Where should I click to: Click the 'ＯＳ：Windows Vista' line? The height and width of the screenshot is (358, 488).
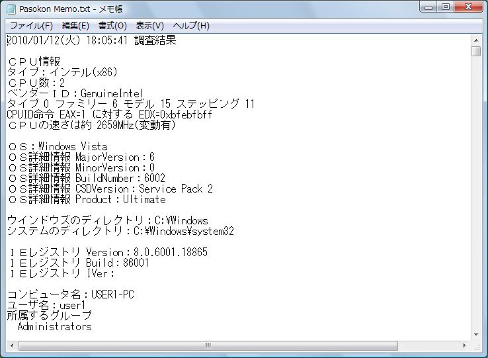pyautogui.click(x=58, y=146)
